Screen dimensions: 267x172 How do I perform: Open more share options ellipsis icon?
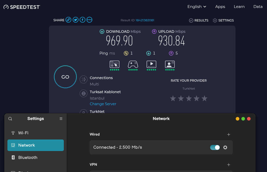89,20
